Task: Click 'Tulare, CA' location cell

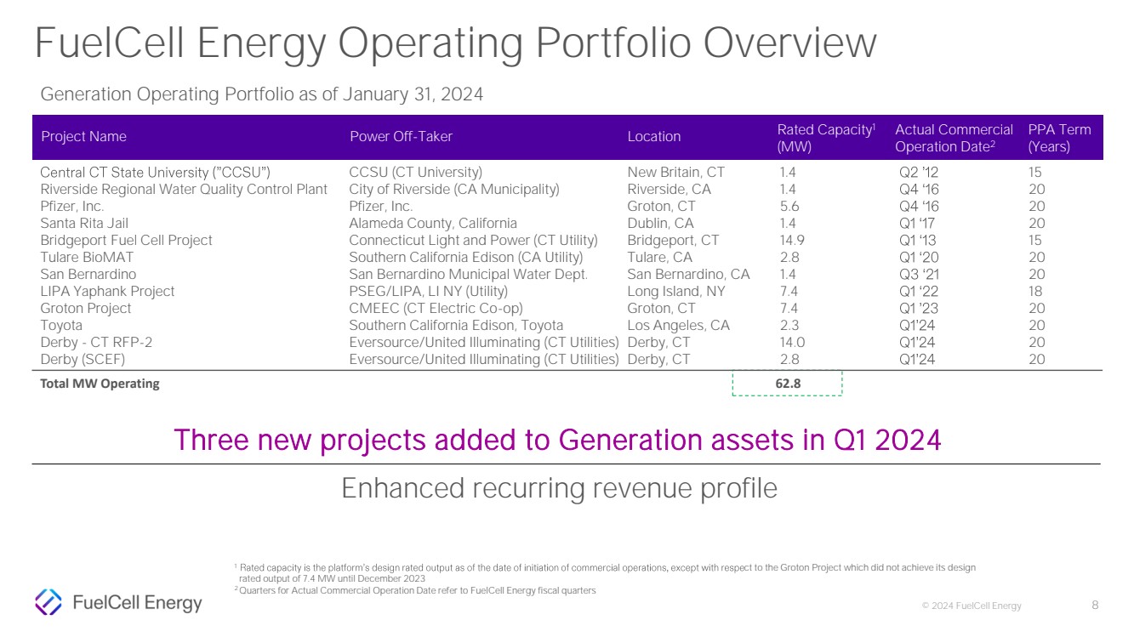Action: [660, 258]
